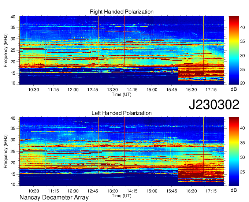Click the Left Handed panel's colorbar
249x202 pixels.
(234, 151)
